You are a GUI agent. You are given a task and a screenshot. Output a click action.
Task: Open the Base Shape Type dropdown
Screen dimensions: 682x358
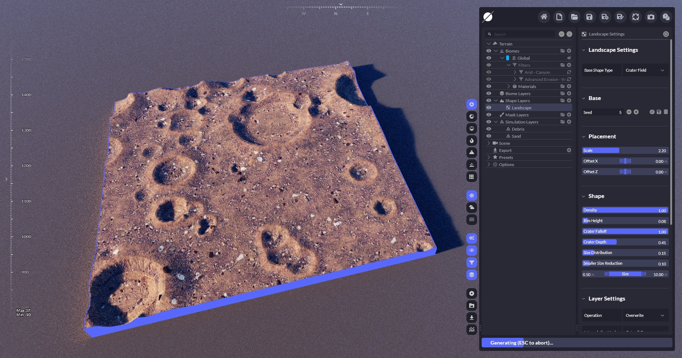pyautogui.click(x=645, y=70)
